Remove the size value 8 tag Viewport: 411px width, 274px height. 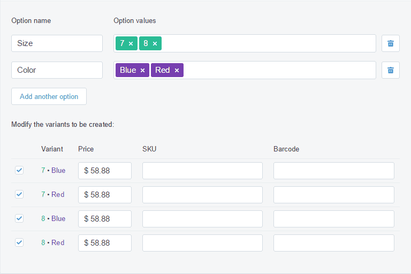pos(155,44)
